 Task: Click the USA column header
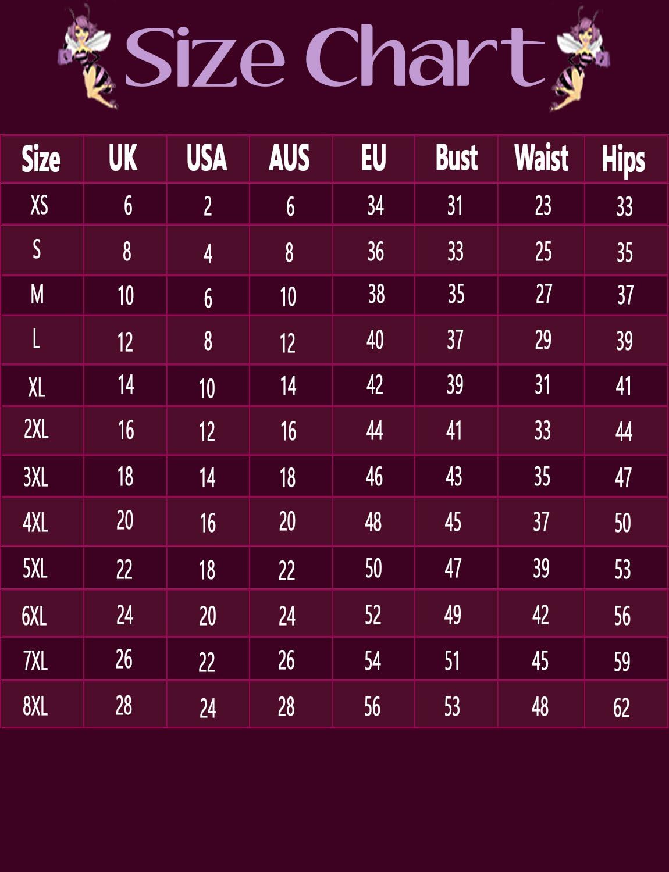pyautogui.click(x=207, y=158)
